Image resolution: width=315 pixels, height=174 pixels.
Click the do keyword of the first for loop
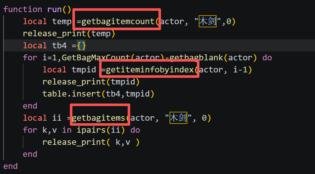click(x=267, y=58)
